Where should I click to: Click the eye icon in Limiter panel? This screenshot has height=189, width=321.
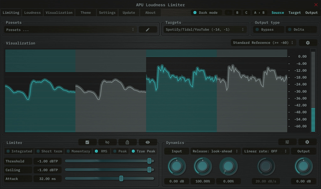[x=148, y=142]
